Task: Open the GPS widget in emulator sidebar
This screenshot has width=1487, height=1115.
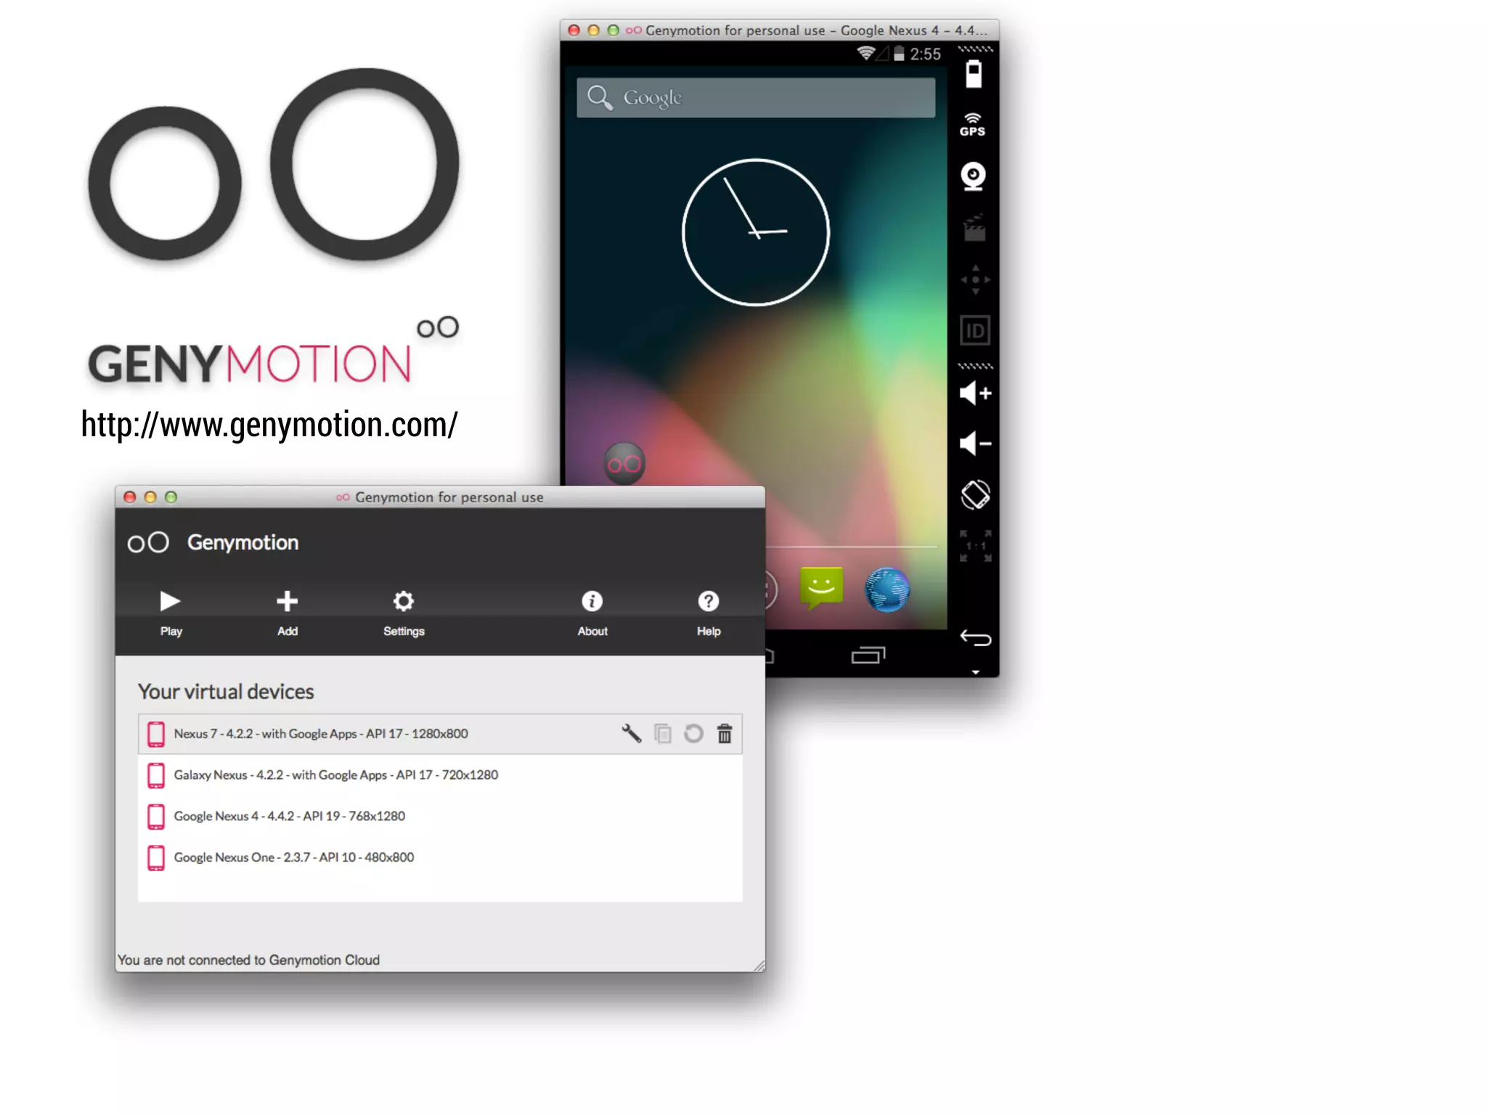Action: tap(973, 125)
